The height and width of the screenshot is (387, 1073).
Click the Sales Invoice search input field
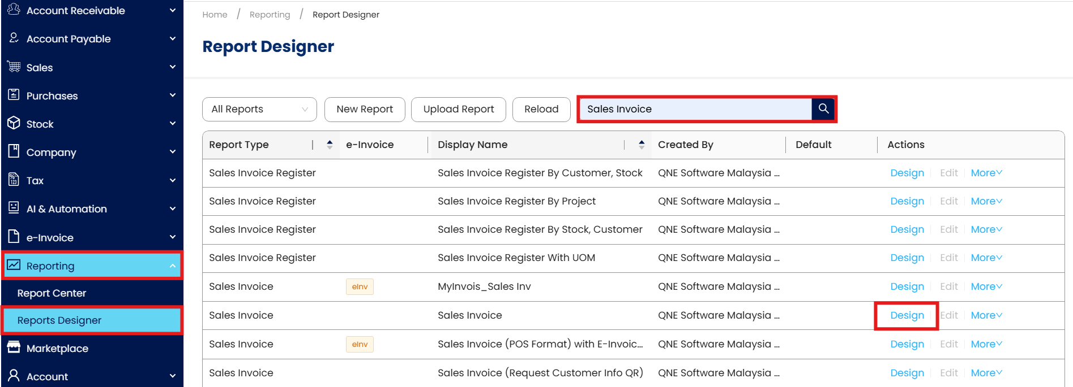[x=695, y=109]
